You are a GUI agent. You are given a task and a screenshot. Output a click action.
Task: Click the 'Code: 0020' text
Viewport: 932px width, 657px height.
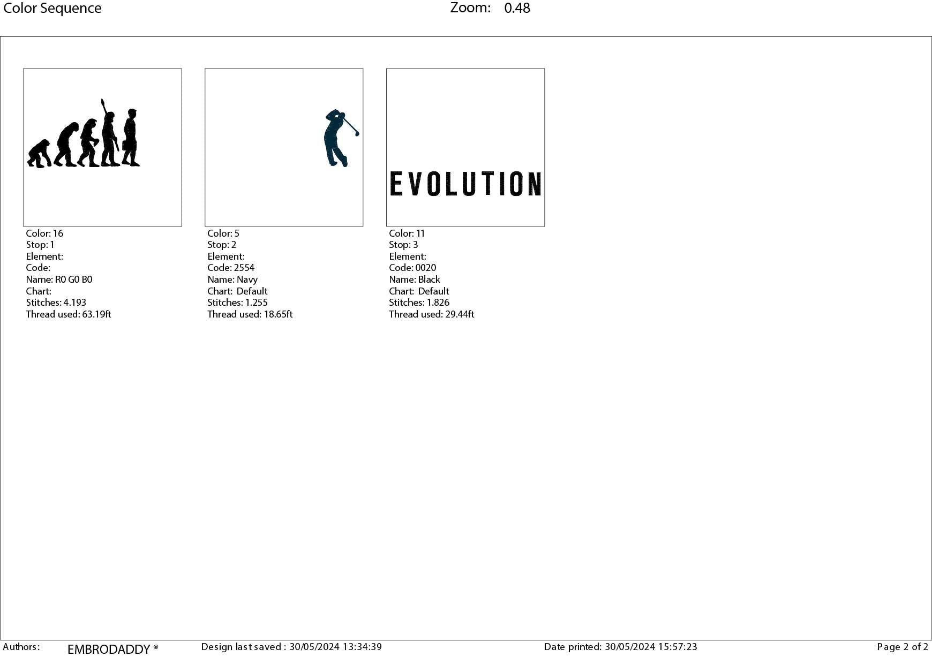click(412, 268)
